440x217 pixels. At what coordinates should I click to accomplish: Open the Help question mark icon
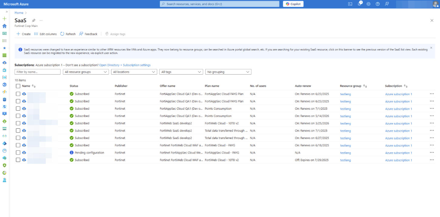[x=378, y=4]
